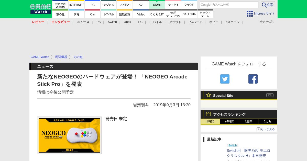The image size is (307, 161).
Task: Open the eスポーツ category link
Action: (233, 22)
